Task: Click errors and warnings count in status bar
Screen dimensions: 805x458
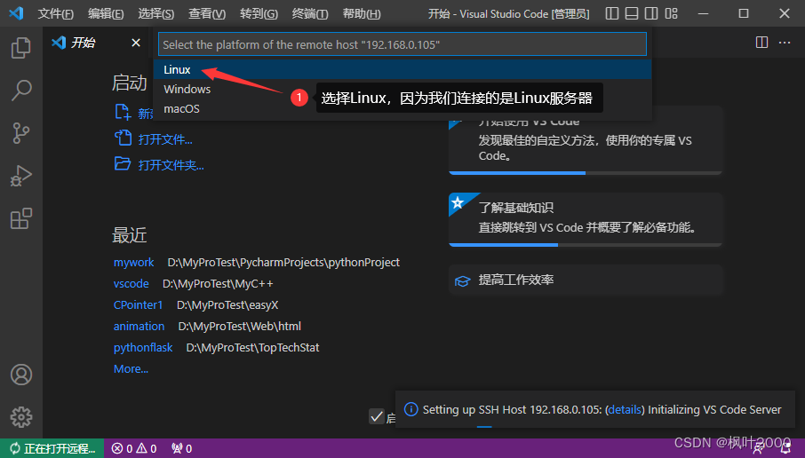Action: click(134, 449)
